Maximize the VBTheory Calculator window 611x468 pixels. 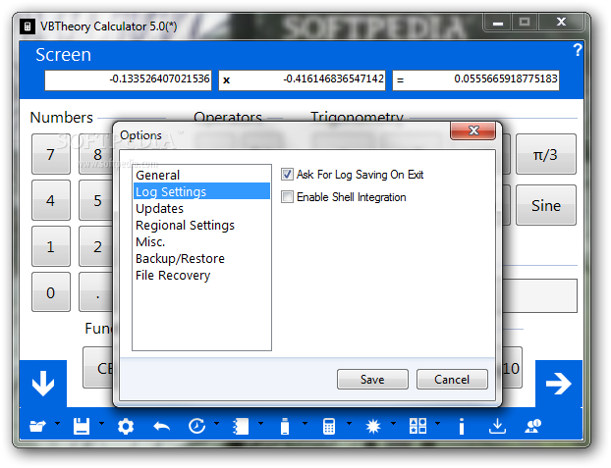pos(525,23)
